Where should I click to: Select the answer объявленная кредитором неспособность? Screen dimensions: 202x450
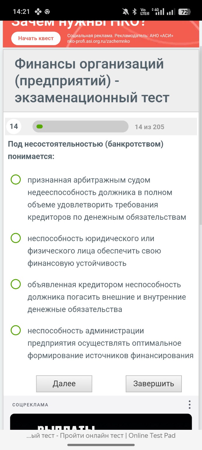pyautogui.click(x=15, y=284)
